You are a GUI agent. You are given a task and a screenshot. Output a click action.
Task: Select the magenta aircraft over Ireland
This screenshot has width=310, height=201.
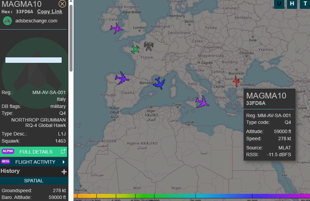(x=117, y=29)
